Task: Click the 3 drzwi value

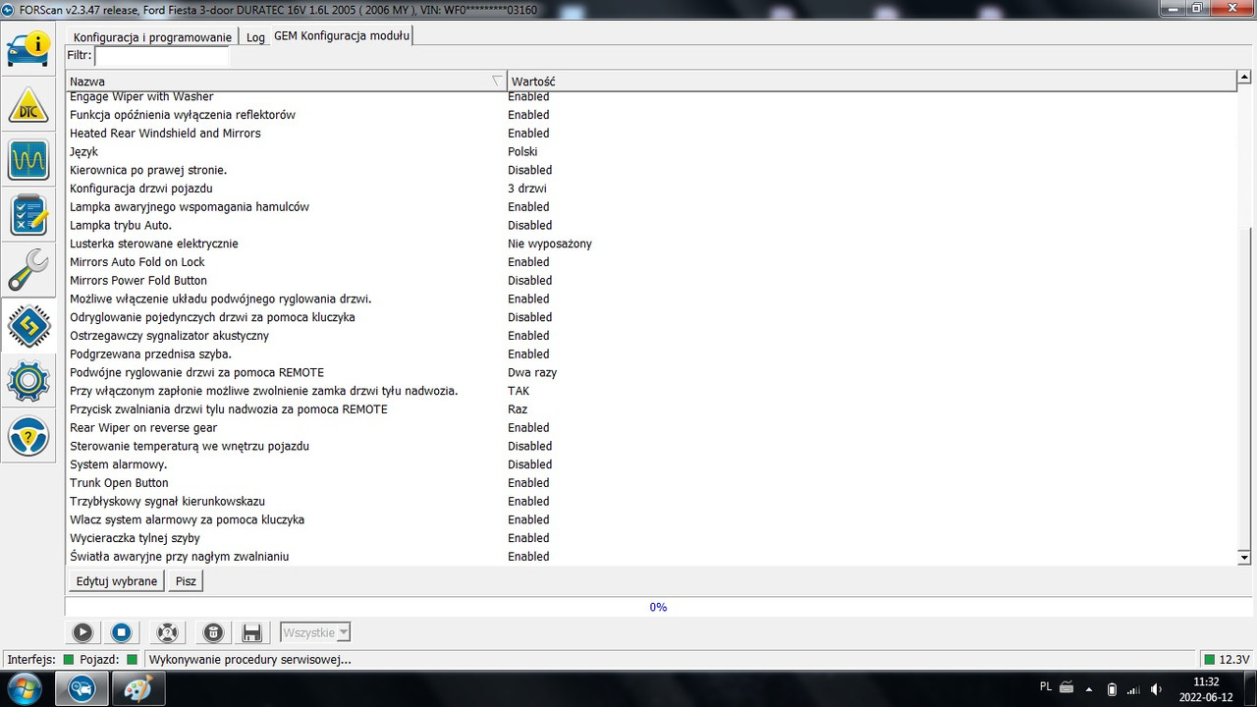Action: point(527,189)
